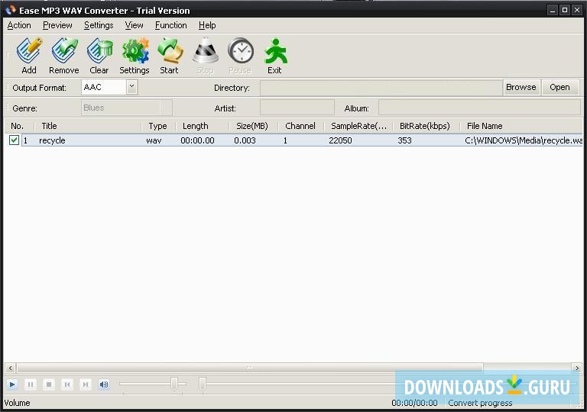Viewport: 587px width, 412px height.
Task: Sort by the Length column header
Action: click(203, 126)
